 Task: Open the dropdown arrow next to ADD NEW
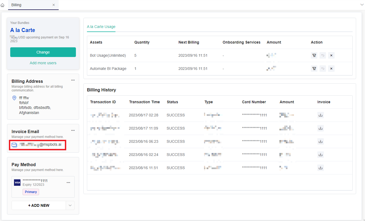70,205
